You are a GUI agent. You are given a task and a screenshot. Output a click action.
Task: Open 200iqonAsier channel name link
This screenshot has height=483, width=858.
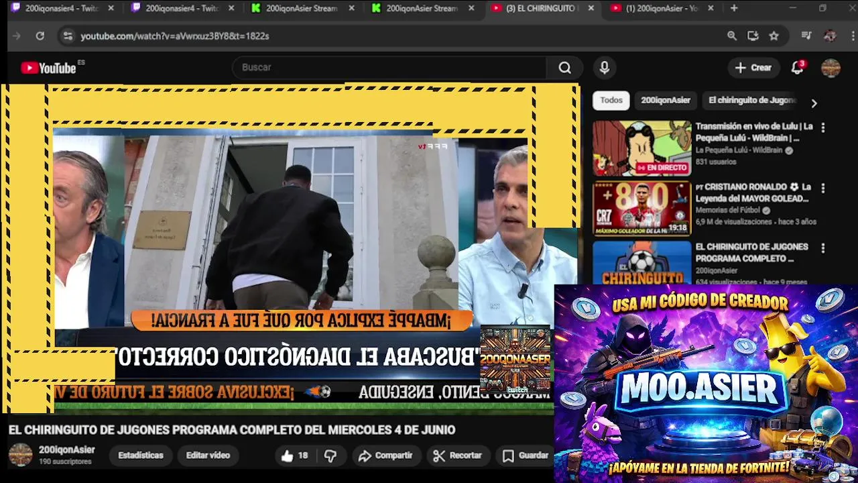67,449
